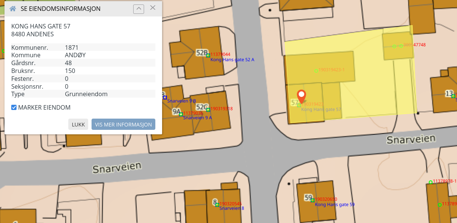This screenshot has height=223, width=457.
Task: Close the Se Eiendomsinformasjon dialog
Action: 153,8
